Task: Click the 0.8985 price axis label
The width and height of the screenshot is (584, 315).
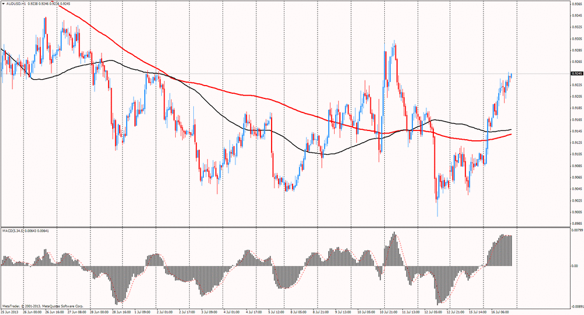Action: point(576,224)
